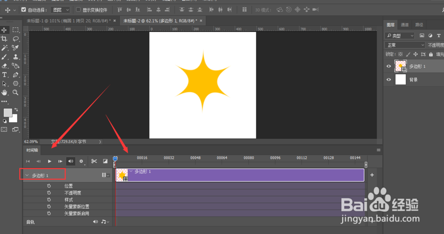
Task: Open the filmstrip media dropdown for 多边形 1
Action: coord(106,175)
